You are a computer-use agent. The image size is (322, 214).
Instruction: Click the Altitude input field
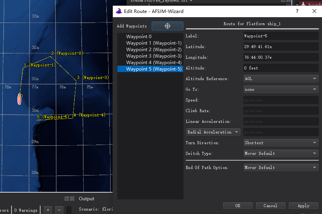pos(281,68)
